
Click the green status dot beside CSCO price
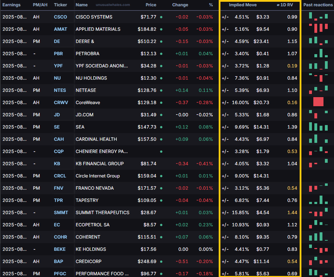click(x=161, y=17)
